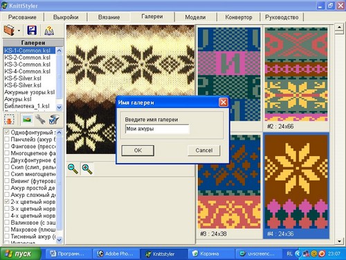346x260 pixels.
Task: Select Ажуры.ksl in the list
Action: [x=29, y=99]
